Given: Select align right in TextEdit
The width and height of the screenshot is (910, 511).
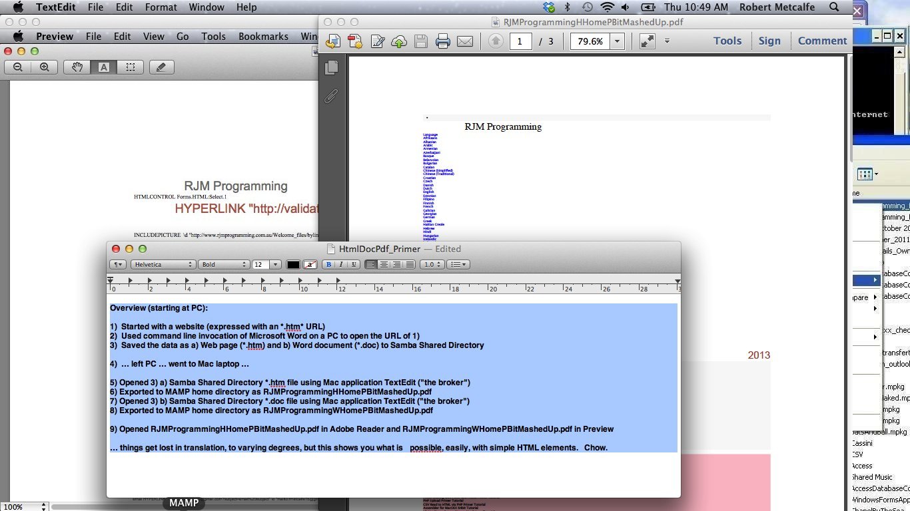Looking at the screenshot, I should point(396,265).
